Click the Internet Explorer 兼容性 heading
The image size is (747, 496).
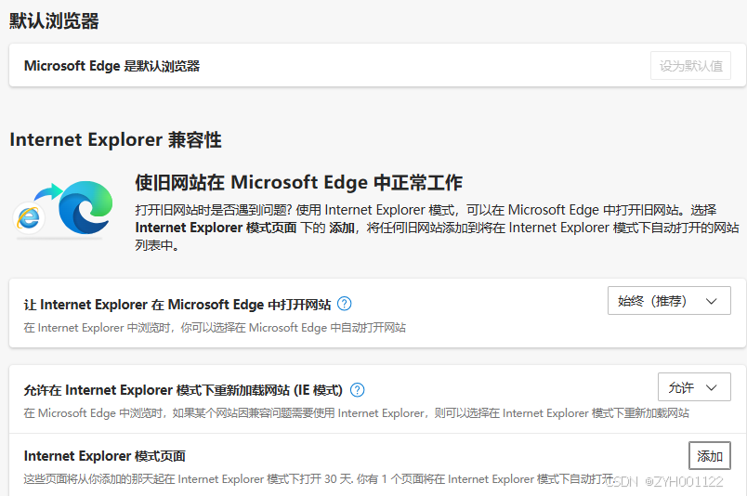click(x=116, y=140)
